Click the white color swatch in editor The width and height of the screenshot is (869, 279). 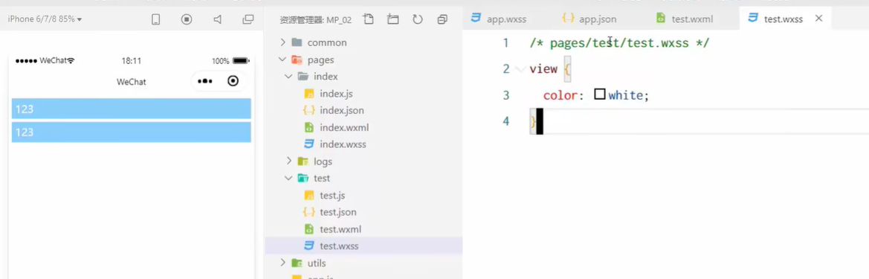tap(600, 94)
